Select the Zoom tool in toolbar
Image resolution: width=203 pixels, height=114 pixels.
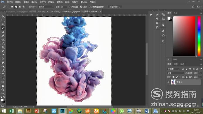click(x=3, y=90)
